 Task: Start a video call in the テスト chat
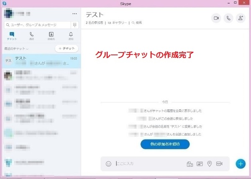pyautogui.click(x=216, y=18)
